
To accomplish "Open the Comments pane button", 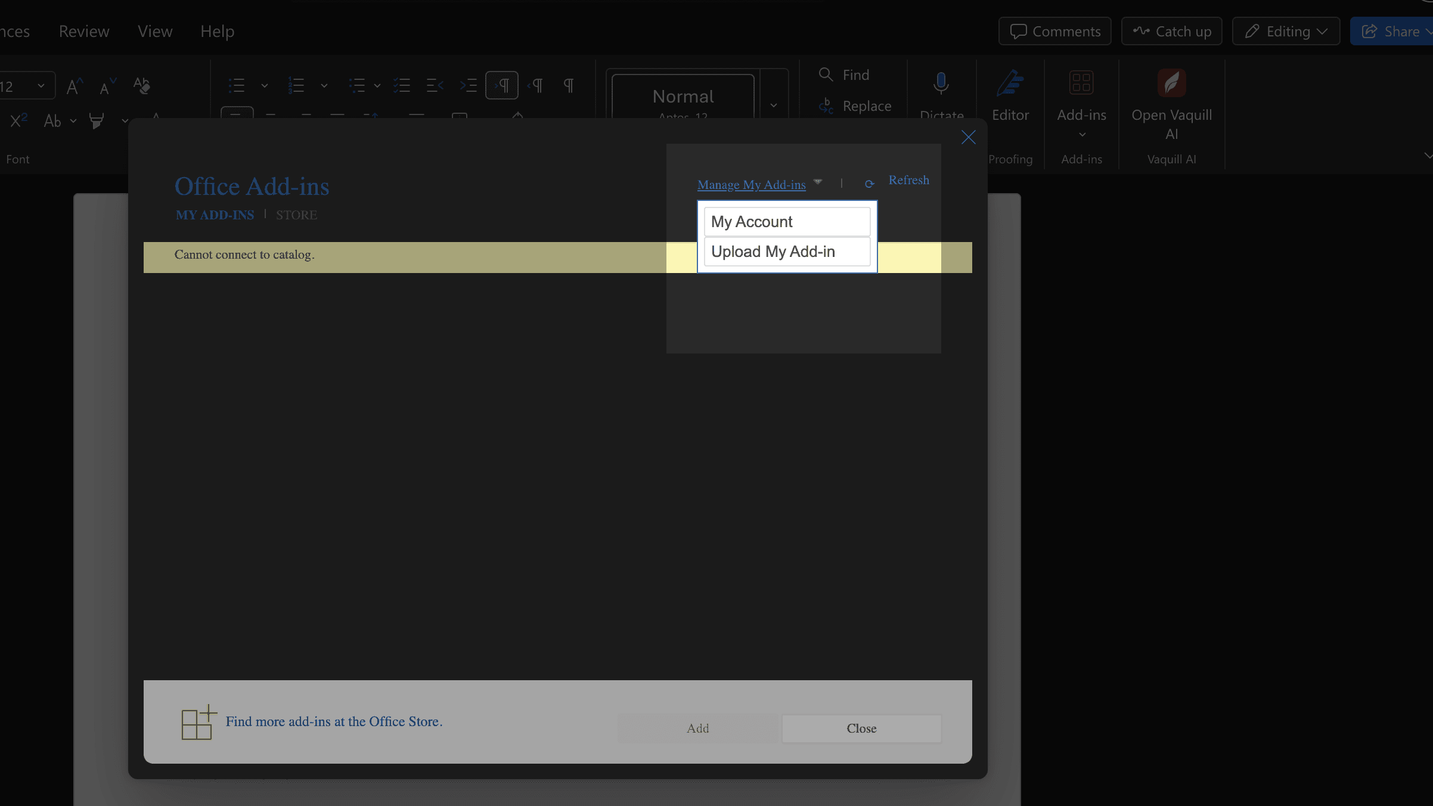I will pyautogui.click(x=1055, y=31).
